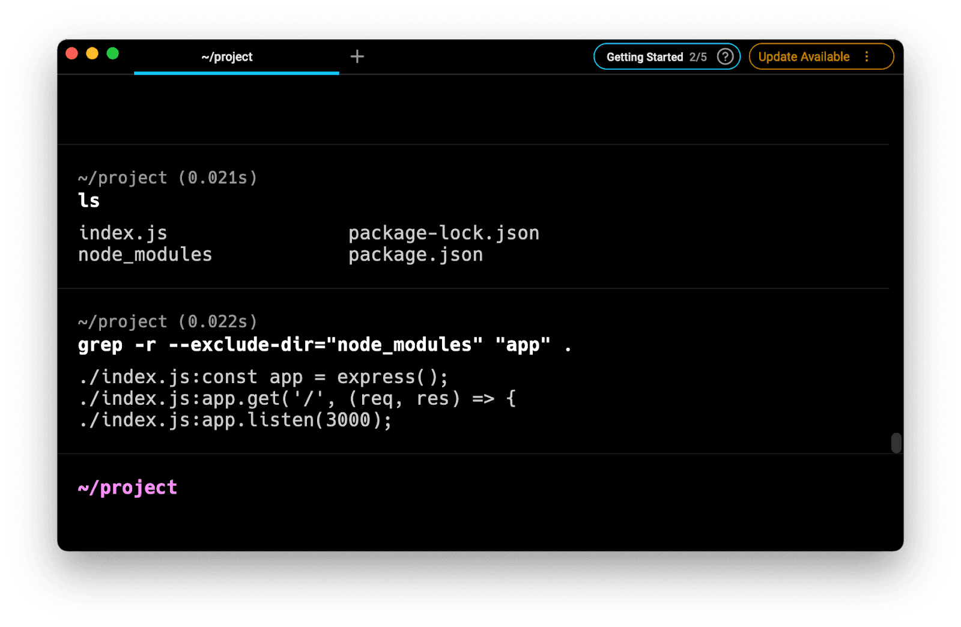Maximize the window using the green button
961x627 pixels.
[112, 53]
